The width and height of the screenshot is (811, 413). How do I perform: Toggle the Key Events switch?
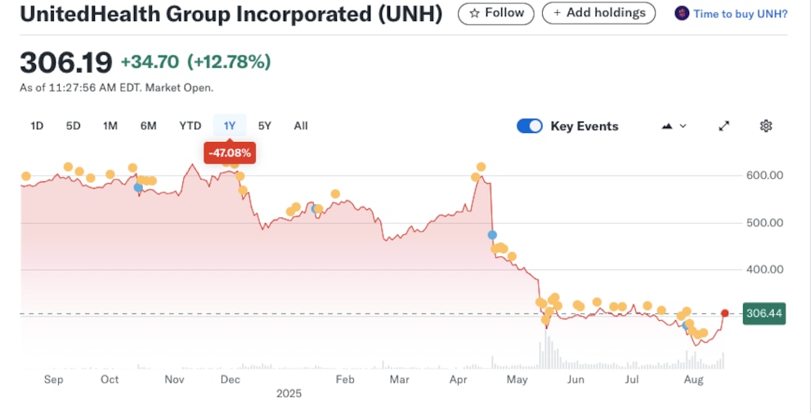[530, 126]
